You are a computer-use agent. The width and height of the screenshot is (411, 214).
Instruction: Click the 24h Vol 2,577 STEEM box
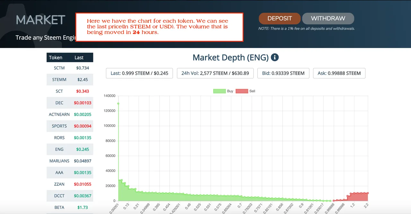coord(215,73)
